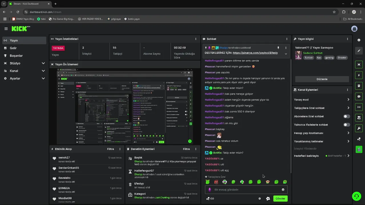The width and height of the screenshot is (365, 205).
Task: Click the green Gönder send button
Action: click(x=280, y=198)
